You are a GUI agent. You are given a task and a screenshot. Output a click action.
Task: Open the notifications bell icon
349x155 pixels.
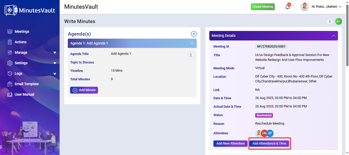[288, 7]
